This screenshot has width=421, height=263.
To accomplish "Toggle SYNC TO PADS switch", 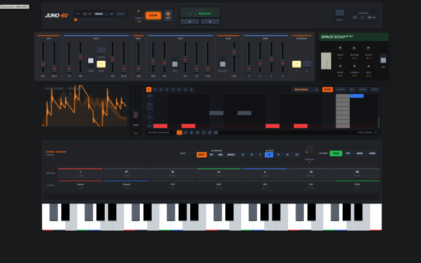I will coord(376,132).
